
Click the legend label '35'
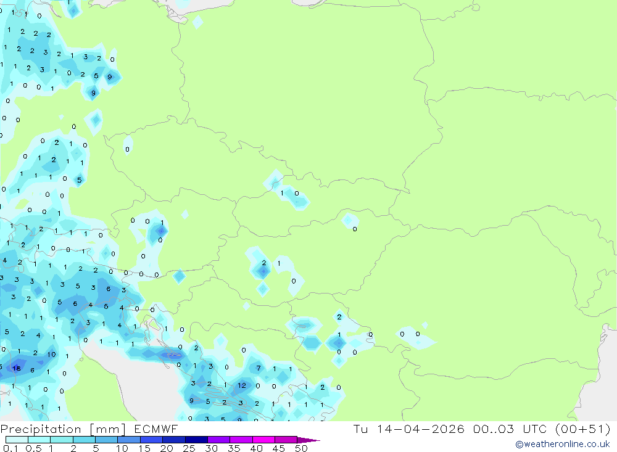pos(234,448)
